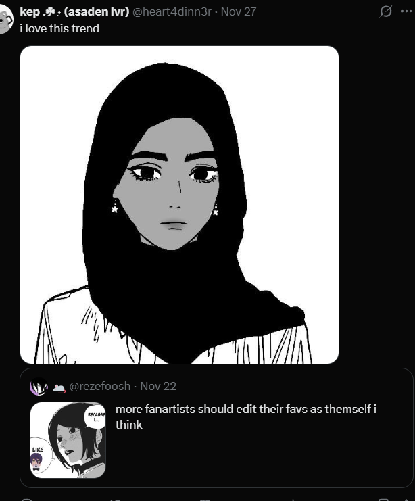Open the quoted user's round avatar

[39, 386]
